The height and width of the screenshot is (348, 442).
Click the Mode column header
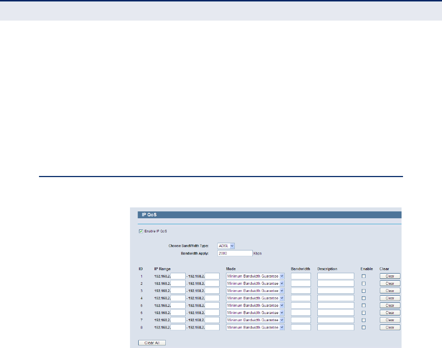pos(231,269)
